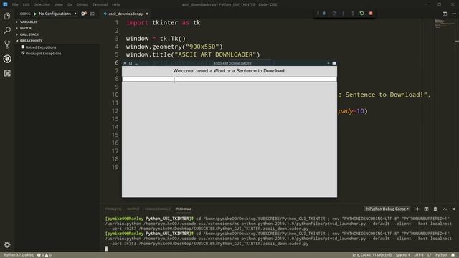This screenshot has height=258, width=459.
Task: Open the Source Control view
Action: click(x=7, y=44)
